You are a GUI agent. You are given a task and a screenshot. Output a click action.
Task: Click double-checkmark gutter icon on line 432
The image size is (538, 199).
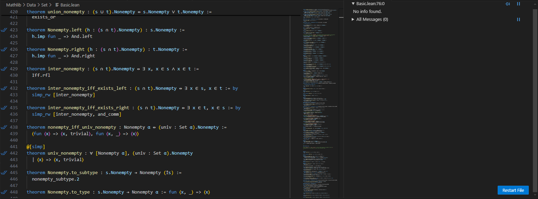pyautogui.click(x=4, y=88)
